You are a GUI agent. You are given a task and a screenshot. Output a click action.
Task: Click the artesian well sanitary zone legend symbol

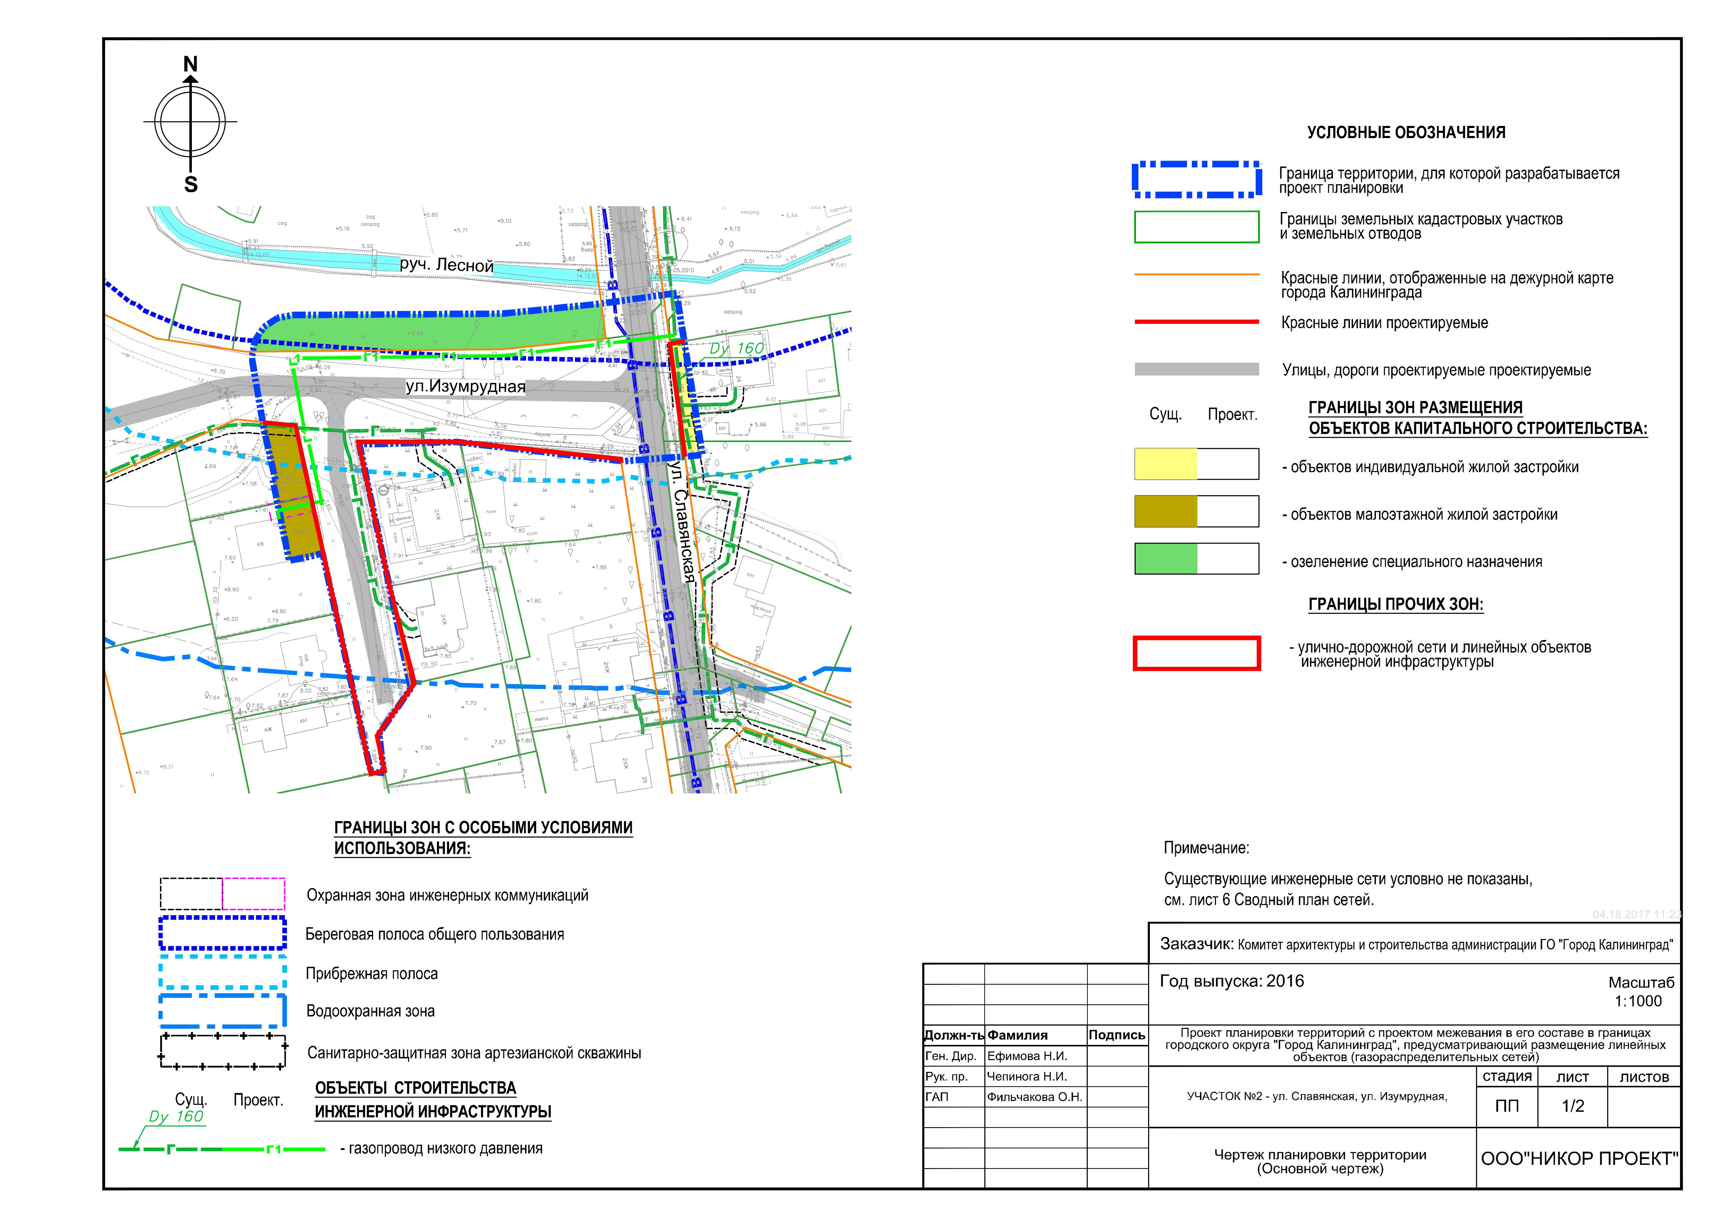(222, 1051)
